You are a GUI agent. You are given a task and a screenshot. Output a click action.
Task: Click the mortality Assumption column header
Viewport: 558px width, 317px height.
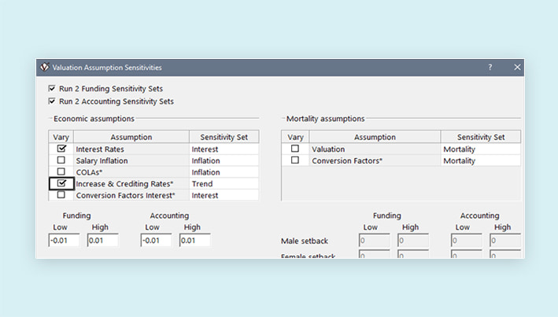(x=375, y=137)
